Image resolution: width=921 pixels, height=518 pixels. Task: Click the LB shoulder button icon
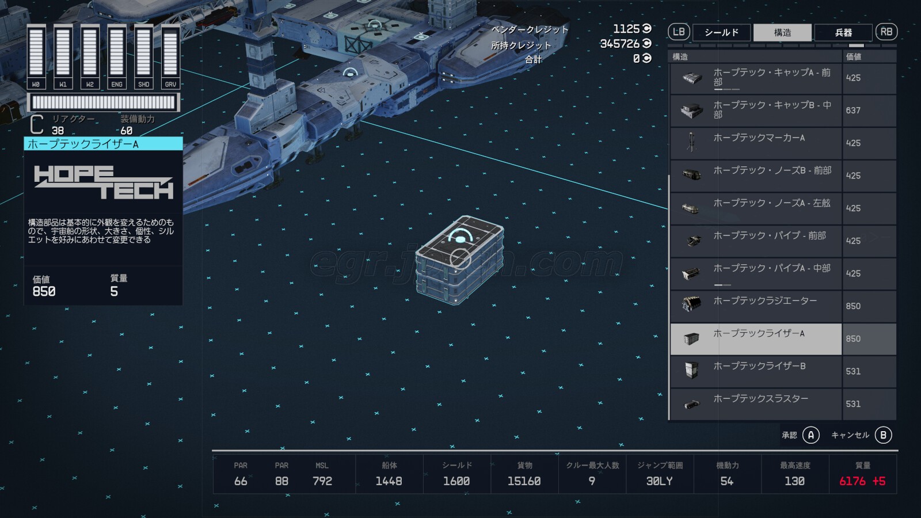[x=679, y=32]
